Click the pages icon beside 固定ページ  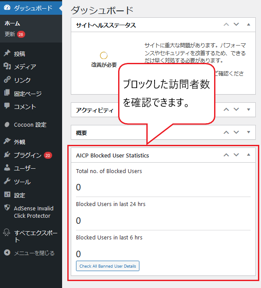(x=7, y=93)
